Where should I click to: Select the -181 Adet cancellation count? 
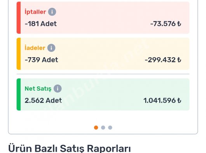tap(41, 24)
